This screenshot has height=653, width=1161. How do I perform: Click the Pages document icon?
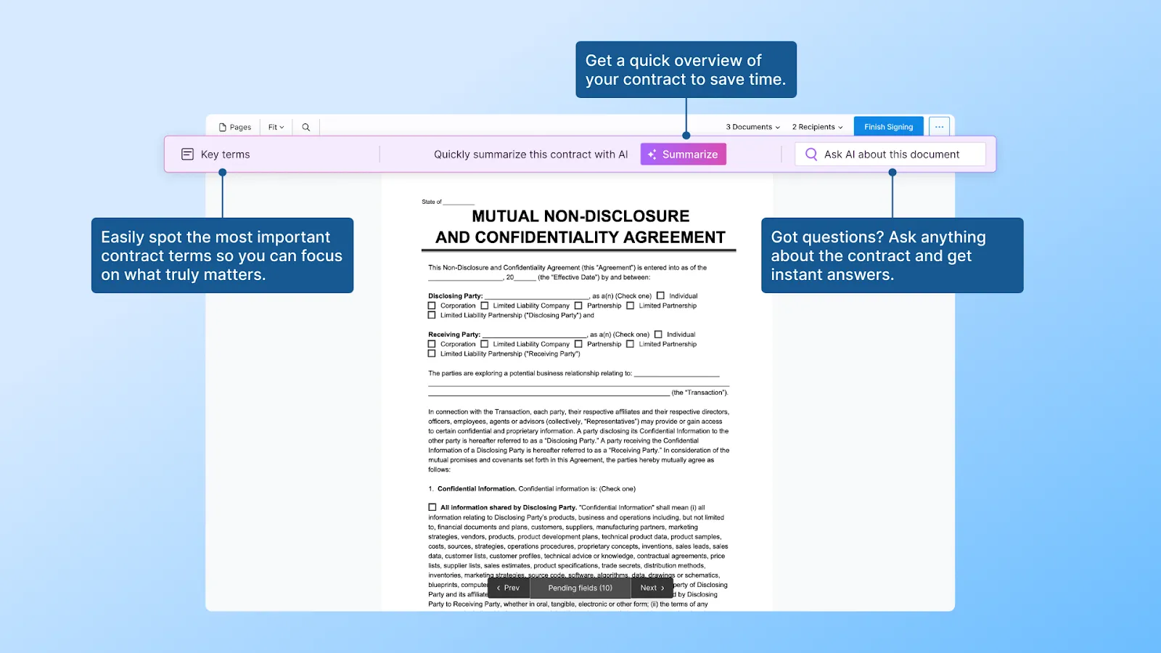coord(223,127)
